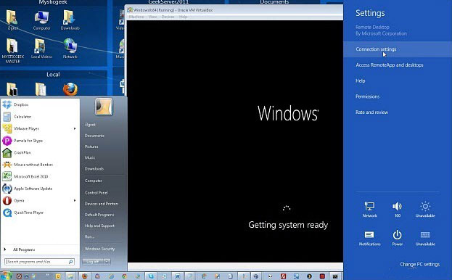The width and height of the screenshot is (452, 280).
Task: Select the Local Videos desktop shortcut
Action: pyautogui.click(x=42, y=49)
